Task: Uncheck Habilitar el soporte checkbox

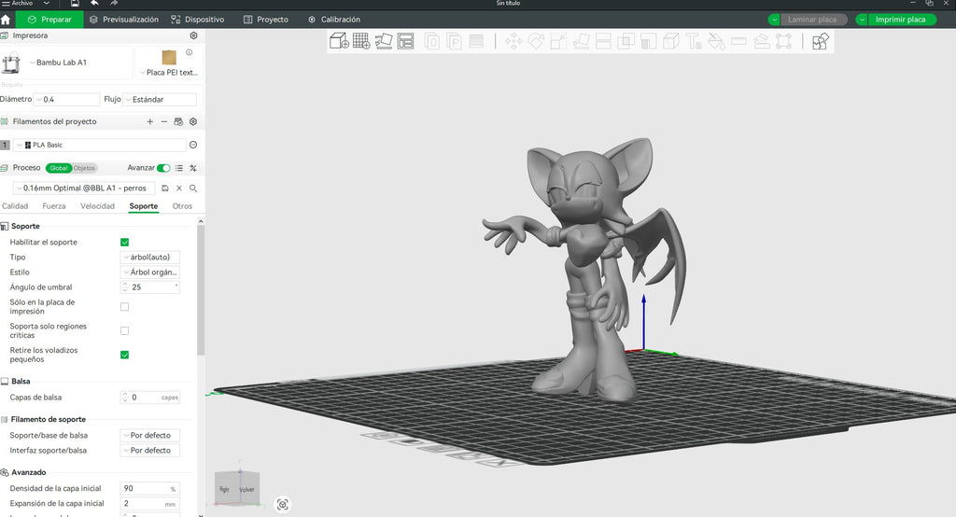Action: pyautogui.click(x=124, y=242)
